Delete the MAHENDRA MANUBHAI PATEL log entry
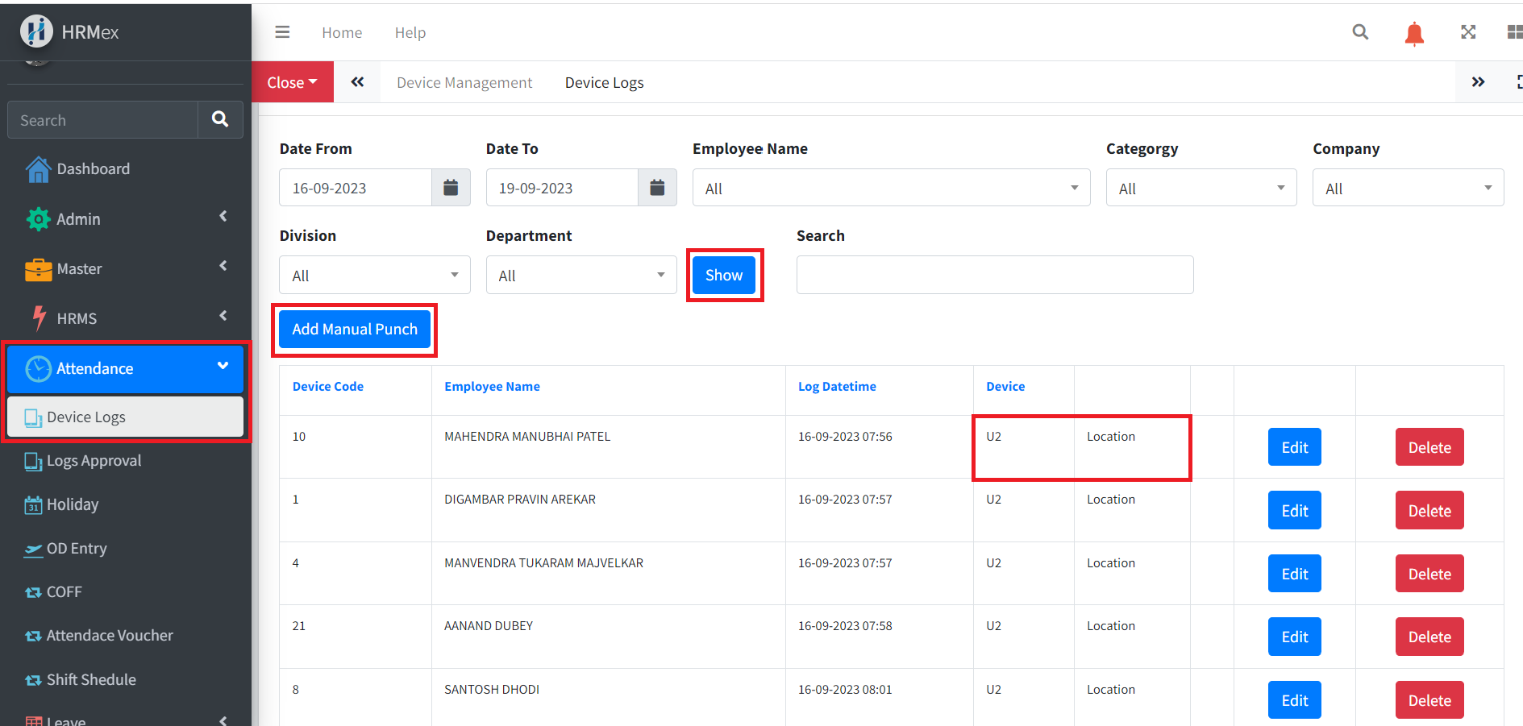This screenshot has width=1523, height=726. tap(1429, 447)
